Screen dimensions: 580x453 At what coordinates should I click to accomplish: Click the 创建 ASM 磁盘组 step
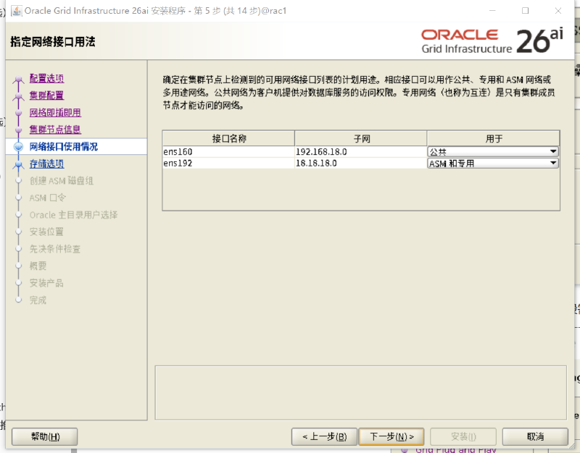click(62, 181)
